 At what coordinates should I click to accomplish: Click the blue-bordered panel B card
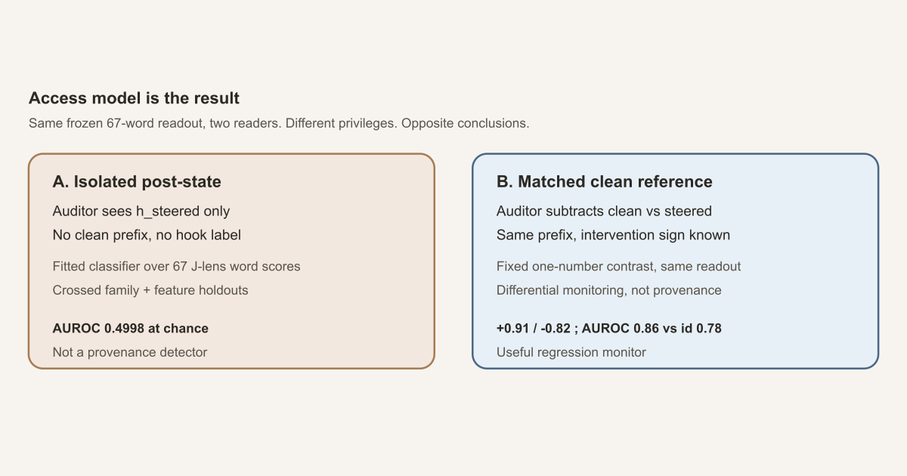(x=676, y=261)
